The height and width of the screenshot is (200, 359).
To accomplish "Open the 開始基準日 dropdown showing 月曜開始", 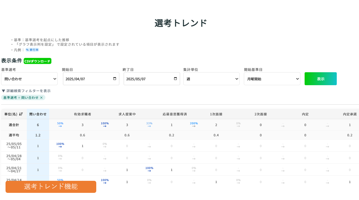I will [x=272, y=79].
